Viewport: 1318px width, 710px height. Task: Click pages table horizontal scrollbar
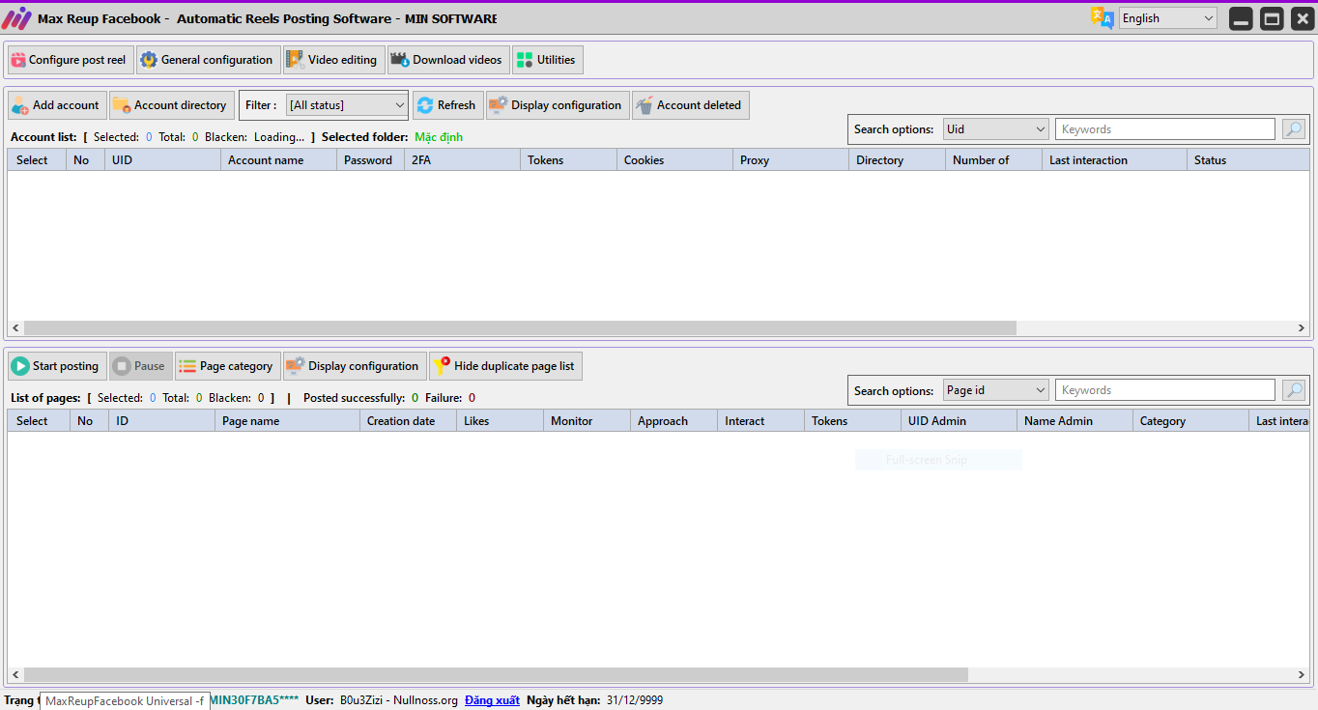pyautogui.click(x=496, y=675)
